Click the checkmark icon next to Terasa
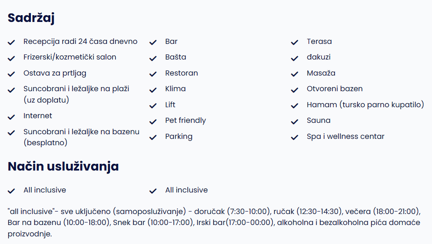Image resolution: width=432 pixels, height=244 pixels. pyautogui.click(x=295, y=42)
